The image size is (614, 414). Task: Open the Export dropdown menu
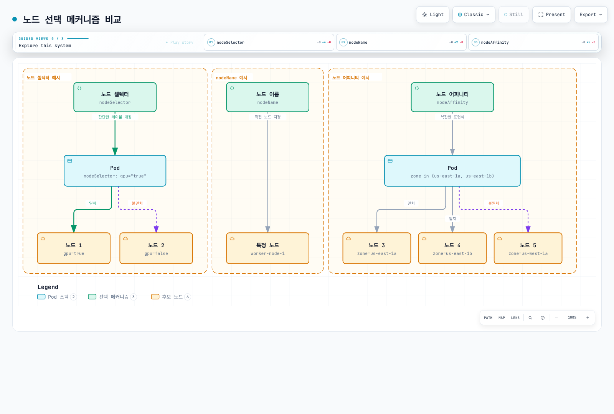click(x=591, y=15)
